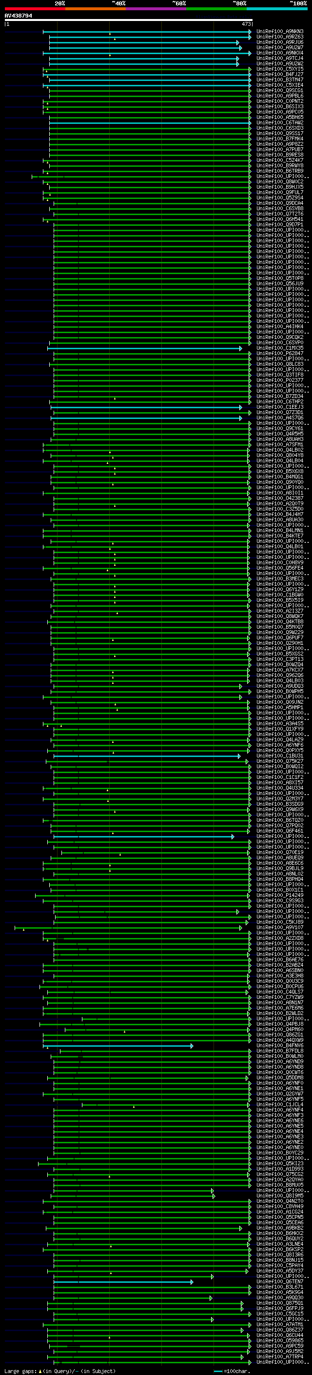Select UniRef100_P62847 label
Image resolution: width=312 pixels, height=1375 pixels.
280,353
